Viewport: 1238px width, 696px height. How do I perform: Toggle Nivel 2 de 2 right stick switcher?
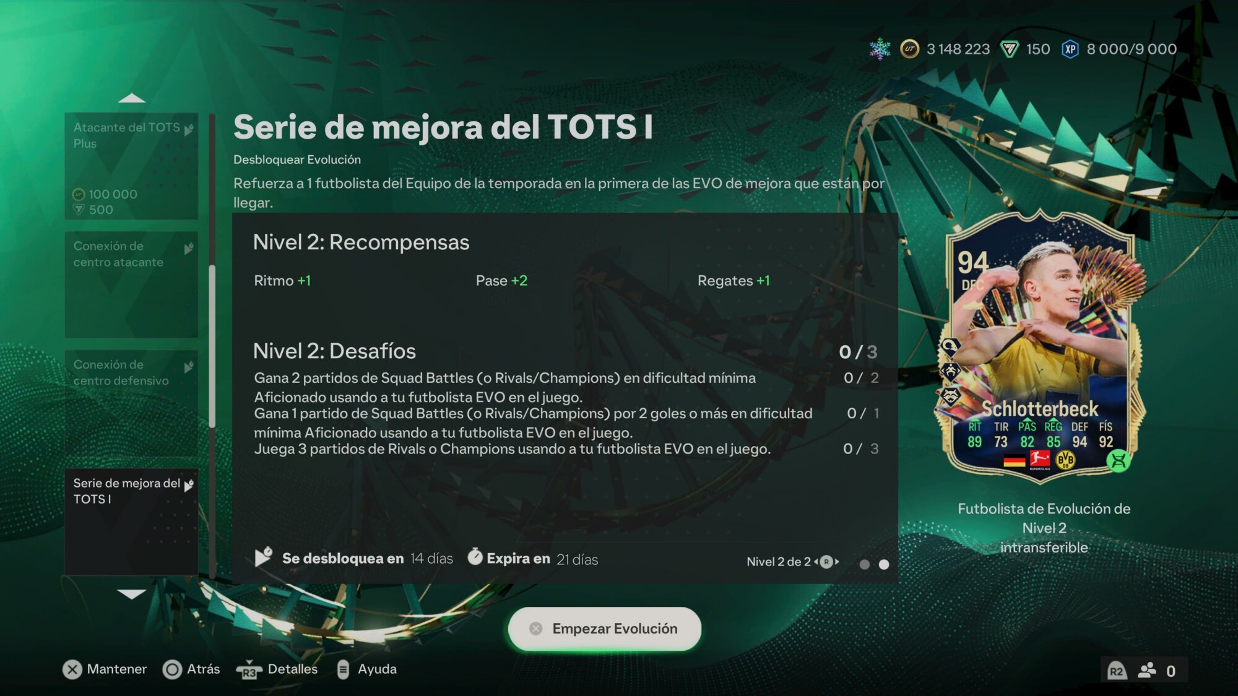(x=826, y=562)
